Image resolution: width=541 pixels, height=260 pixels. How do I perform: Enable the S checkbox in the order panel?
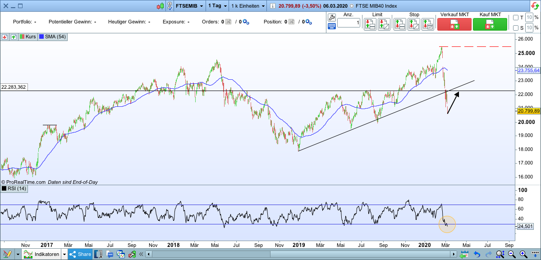pos(515,27)
